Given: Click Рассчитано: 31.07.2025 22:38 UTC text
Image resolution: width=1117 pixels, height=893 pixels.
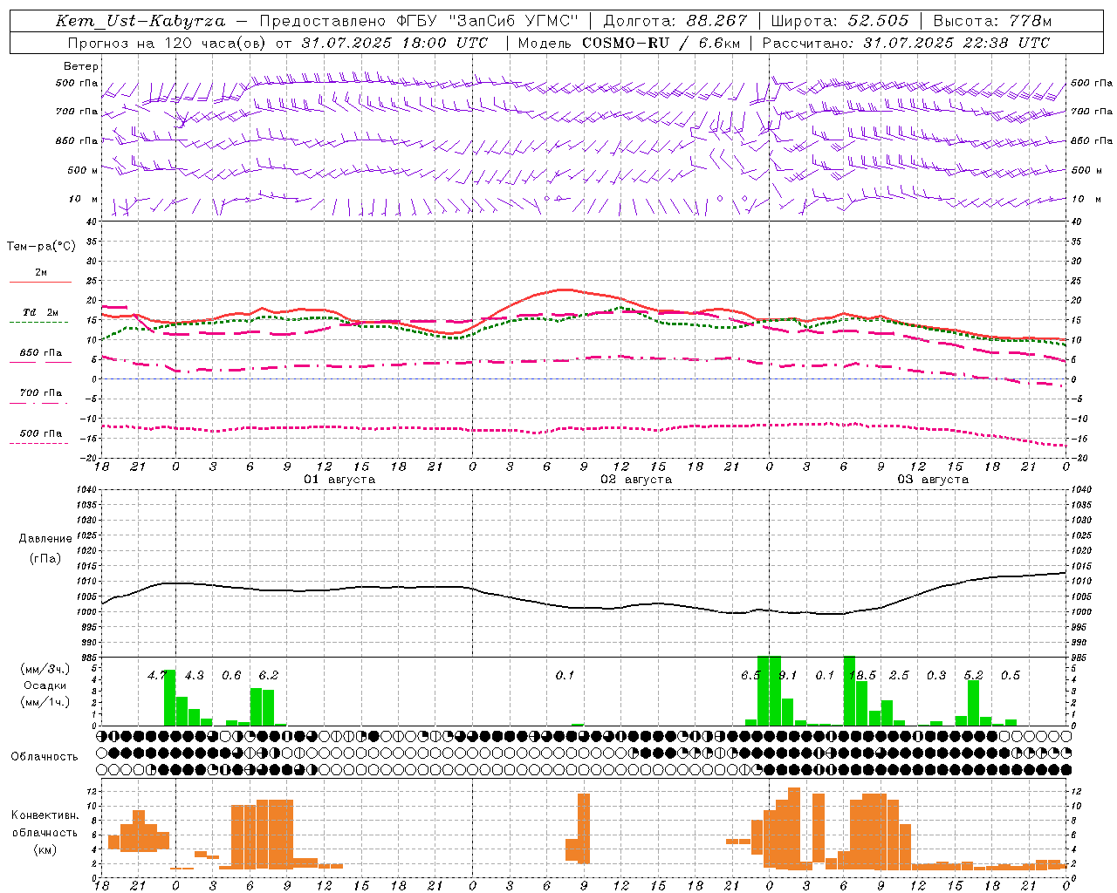Looking at the screenshot, I should tap(906, 43).
